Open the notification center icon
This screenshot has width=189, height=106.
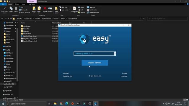click(x=185, y=104)
